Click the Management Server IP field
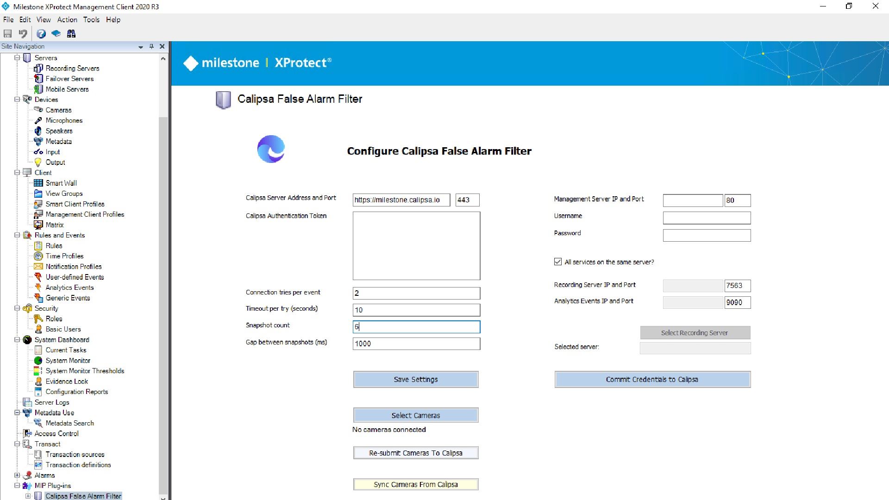 [693, 200]
